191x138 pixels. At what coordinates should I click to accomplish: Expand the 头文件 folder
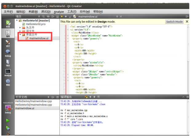tap(20, 27)
